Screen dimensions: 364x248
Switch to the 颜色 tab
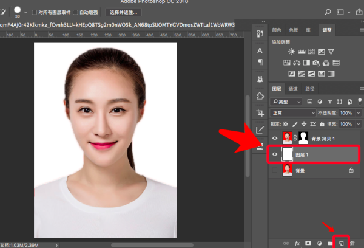277,30
